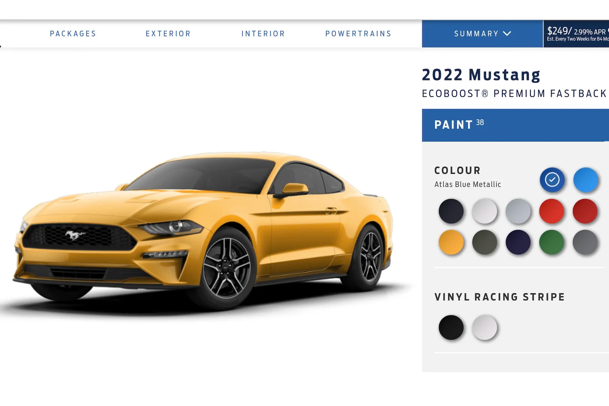Select the dark navy paint swatch

tap(518, 242)
